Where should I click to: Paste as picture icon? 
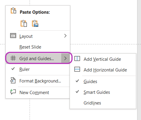pos(35,24)
